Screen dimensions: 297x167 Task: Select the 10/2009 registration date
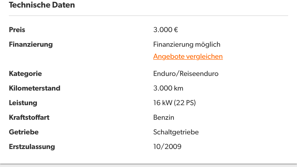pos(167,147)
